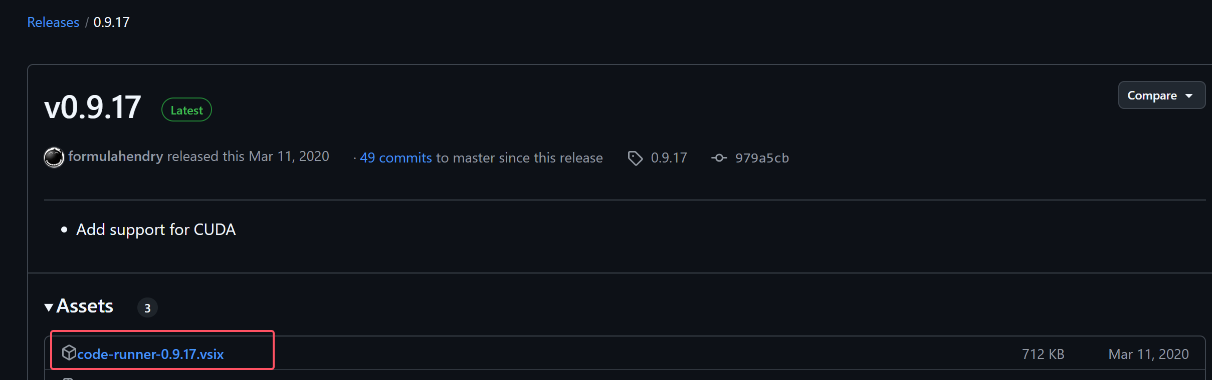Open formulahendry's round avatar image
This screenshot has width=1212, height=380.
point(54,157)
